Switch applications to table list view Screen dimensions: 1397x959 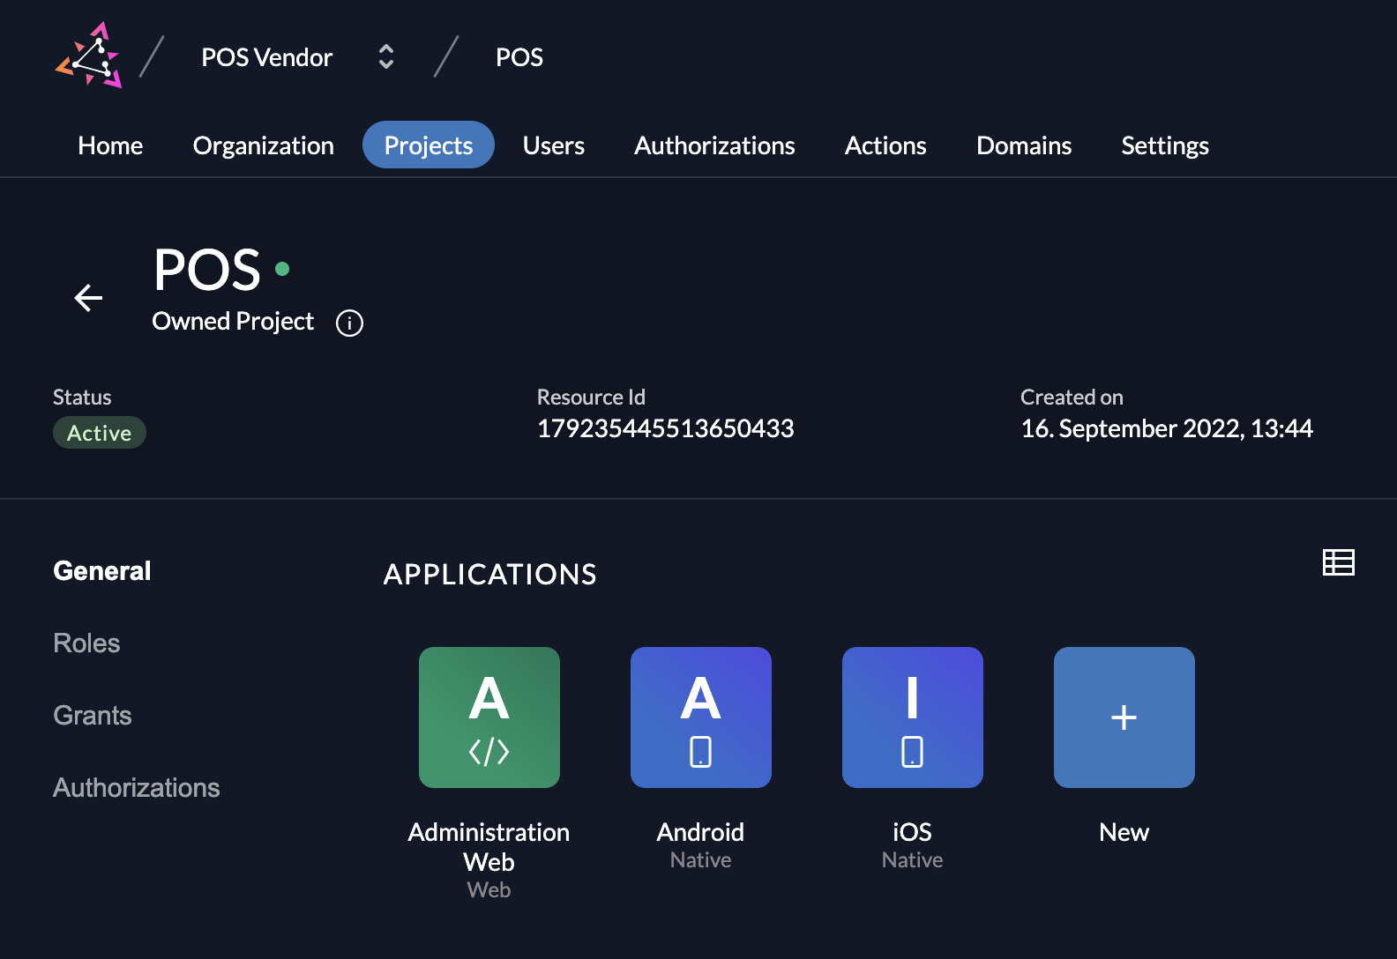click(1338, 562)
